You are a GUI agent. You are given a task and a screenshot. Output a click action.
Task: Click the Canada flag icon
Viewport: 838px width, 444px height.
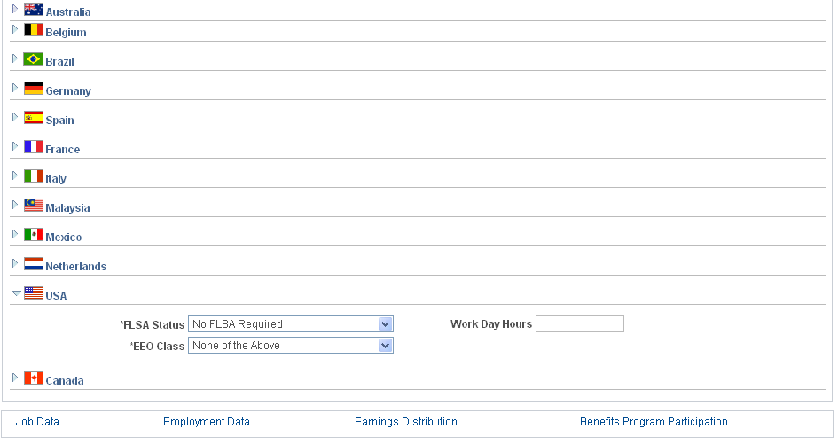pyautogui.click(x=33, y=378)
